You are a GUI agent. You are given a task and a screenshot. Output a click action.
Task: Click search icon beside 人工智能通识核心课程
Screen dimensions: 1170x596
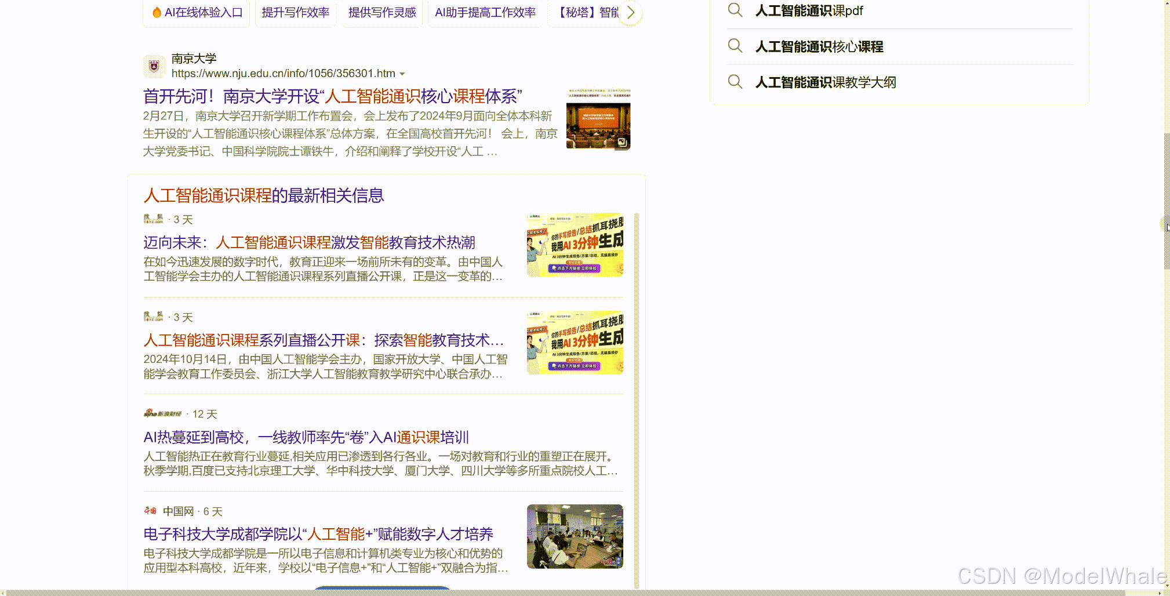[x=735, y=46]
